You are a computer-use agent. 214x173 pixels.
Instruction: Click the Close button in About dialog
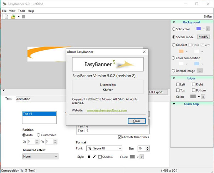pyautogui.click(x=137, y=121)
